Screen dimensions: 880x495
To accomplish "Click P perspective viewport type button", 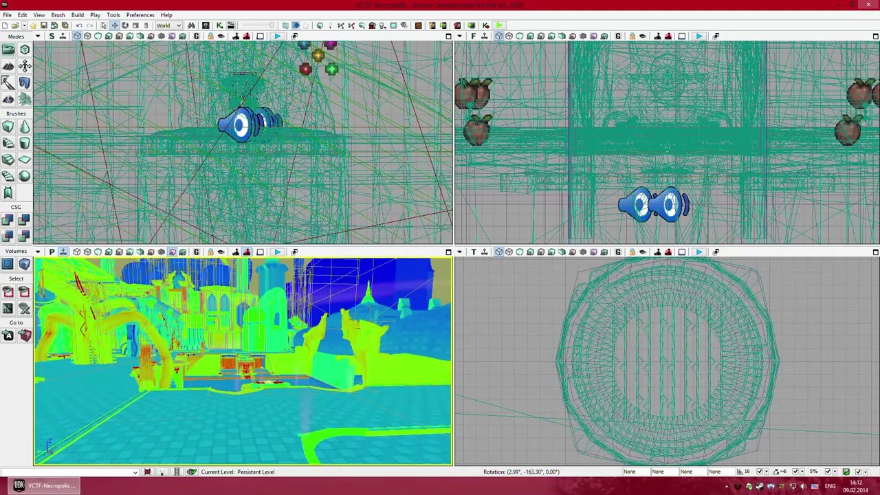I will (x=52, y=252).
